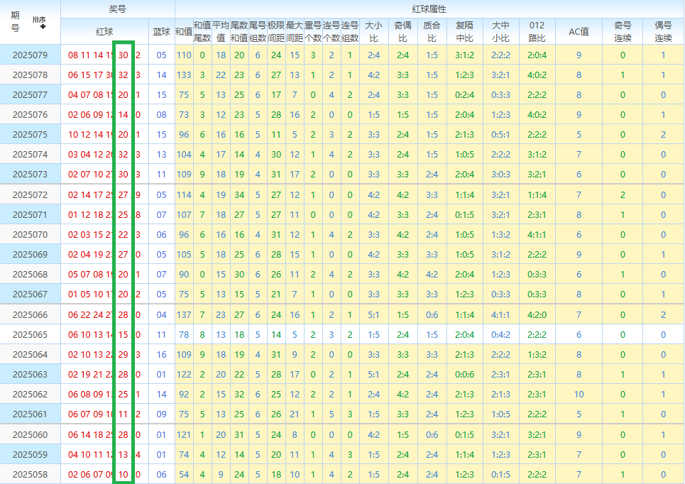Click sum value 137 in row 2025066
Screen dimensions: 685x484
[184, 314]
